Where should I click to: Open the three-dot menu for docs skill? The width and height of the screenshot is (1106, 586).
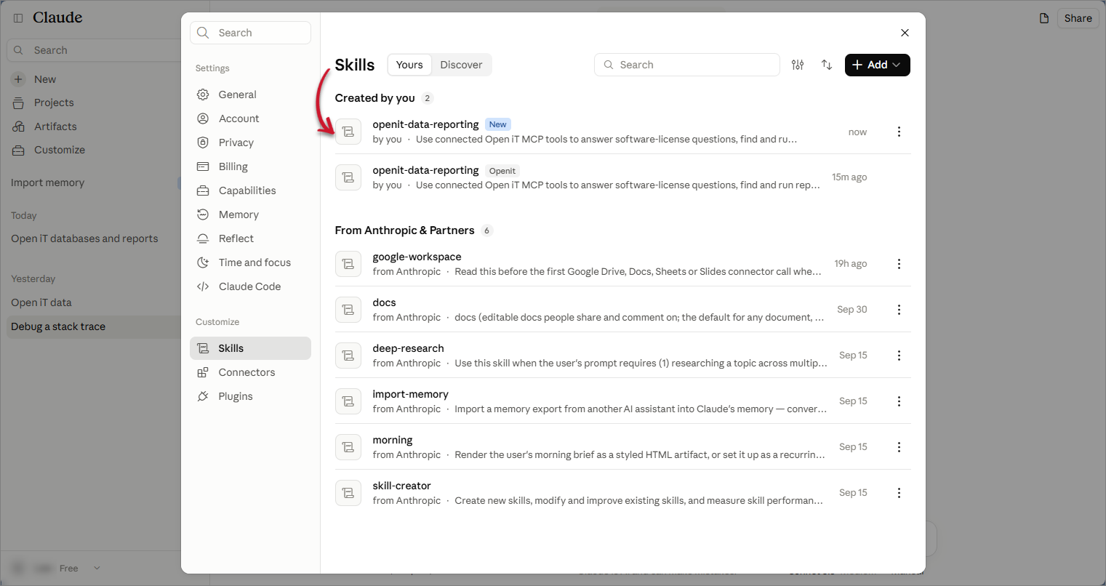click(x=899, y=310)
